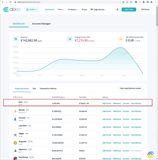Reload the page

[x=11, y=2]
